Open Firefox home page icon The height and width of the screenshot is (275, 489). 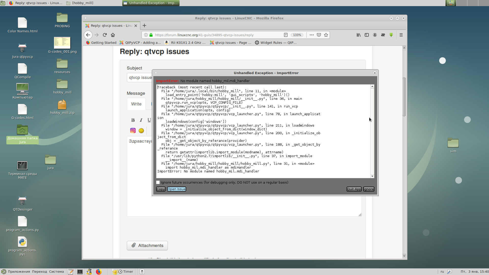point(113,35)
